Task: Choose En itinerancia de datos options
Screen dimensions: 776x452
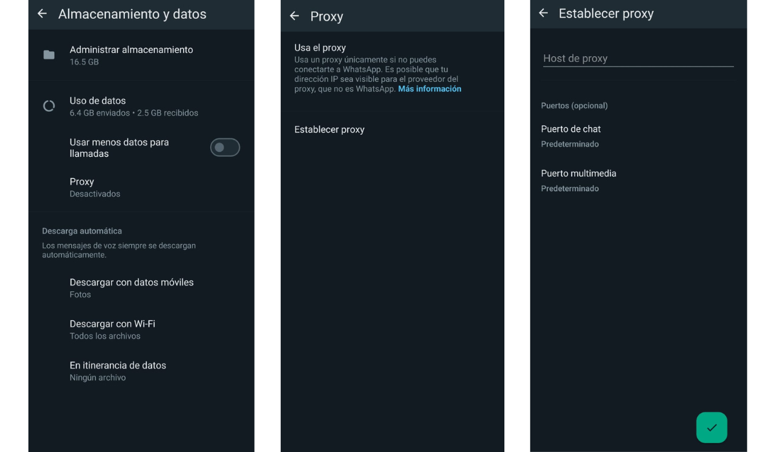Action: tap(118, 371)
